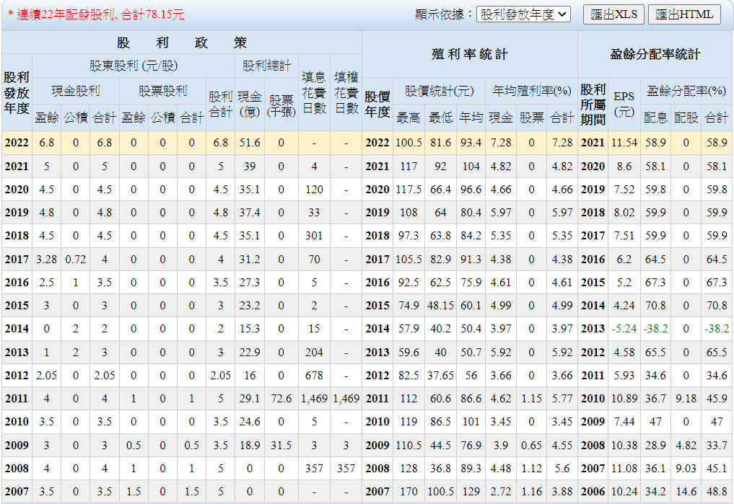Select the 股東股利 (元/股) group header
This screenshot has width=734, height=504.
click(x=134, y=66)
